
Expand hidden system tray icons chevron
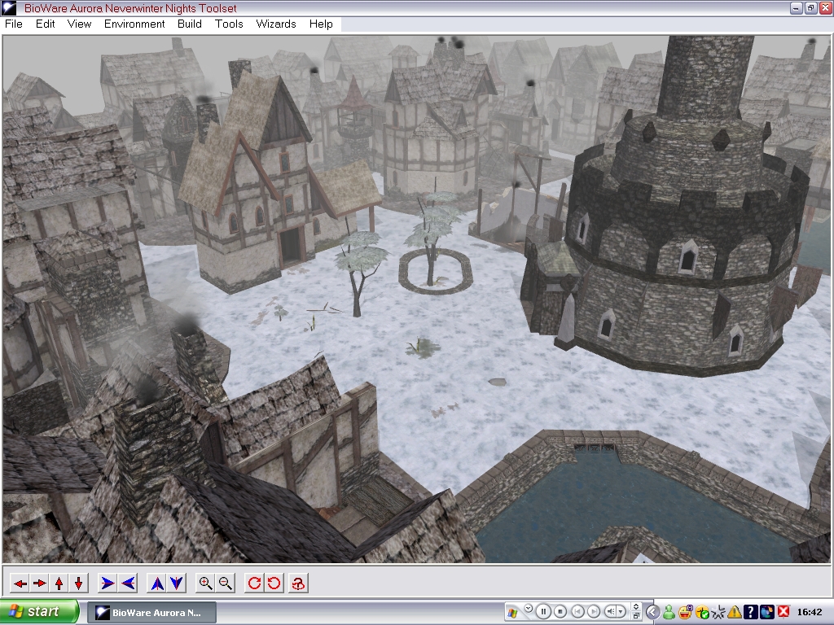652,611
